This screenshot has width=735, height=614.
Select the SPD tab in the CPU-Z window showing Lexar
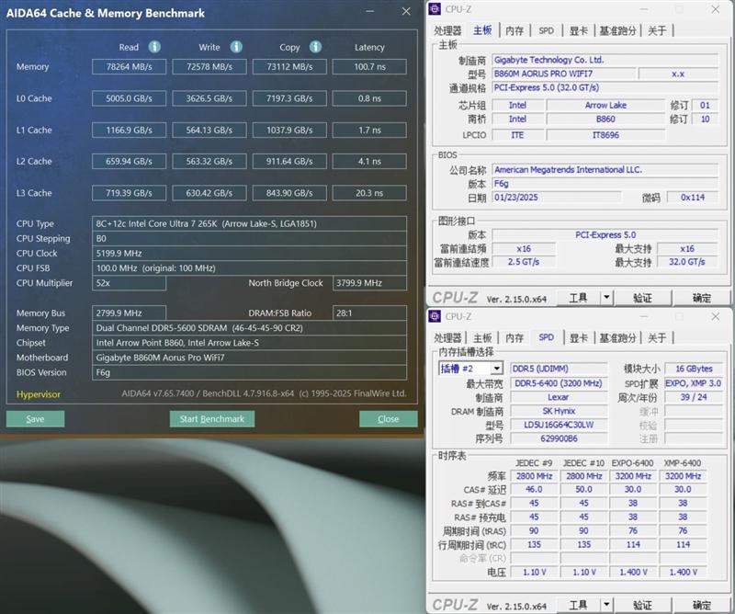point(546,337)
